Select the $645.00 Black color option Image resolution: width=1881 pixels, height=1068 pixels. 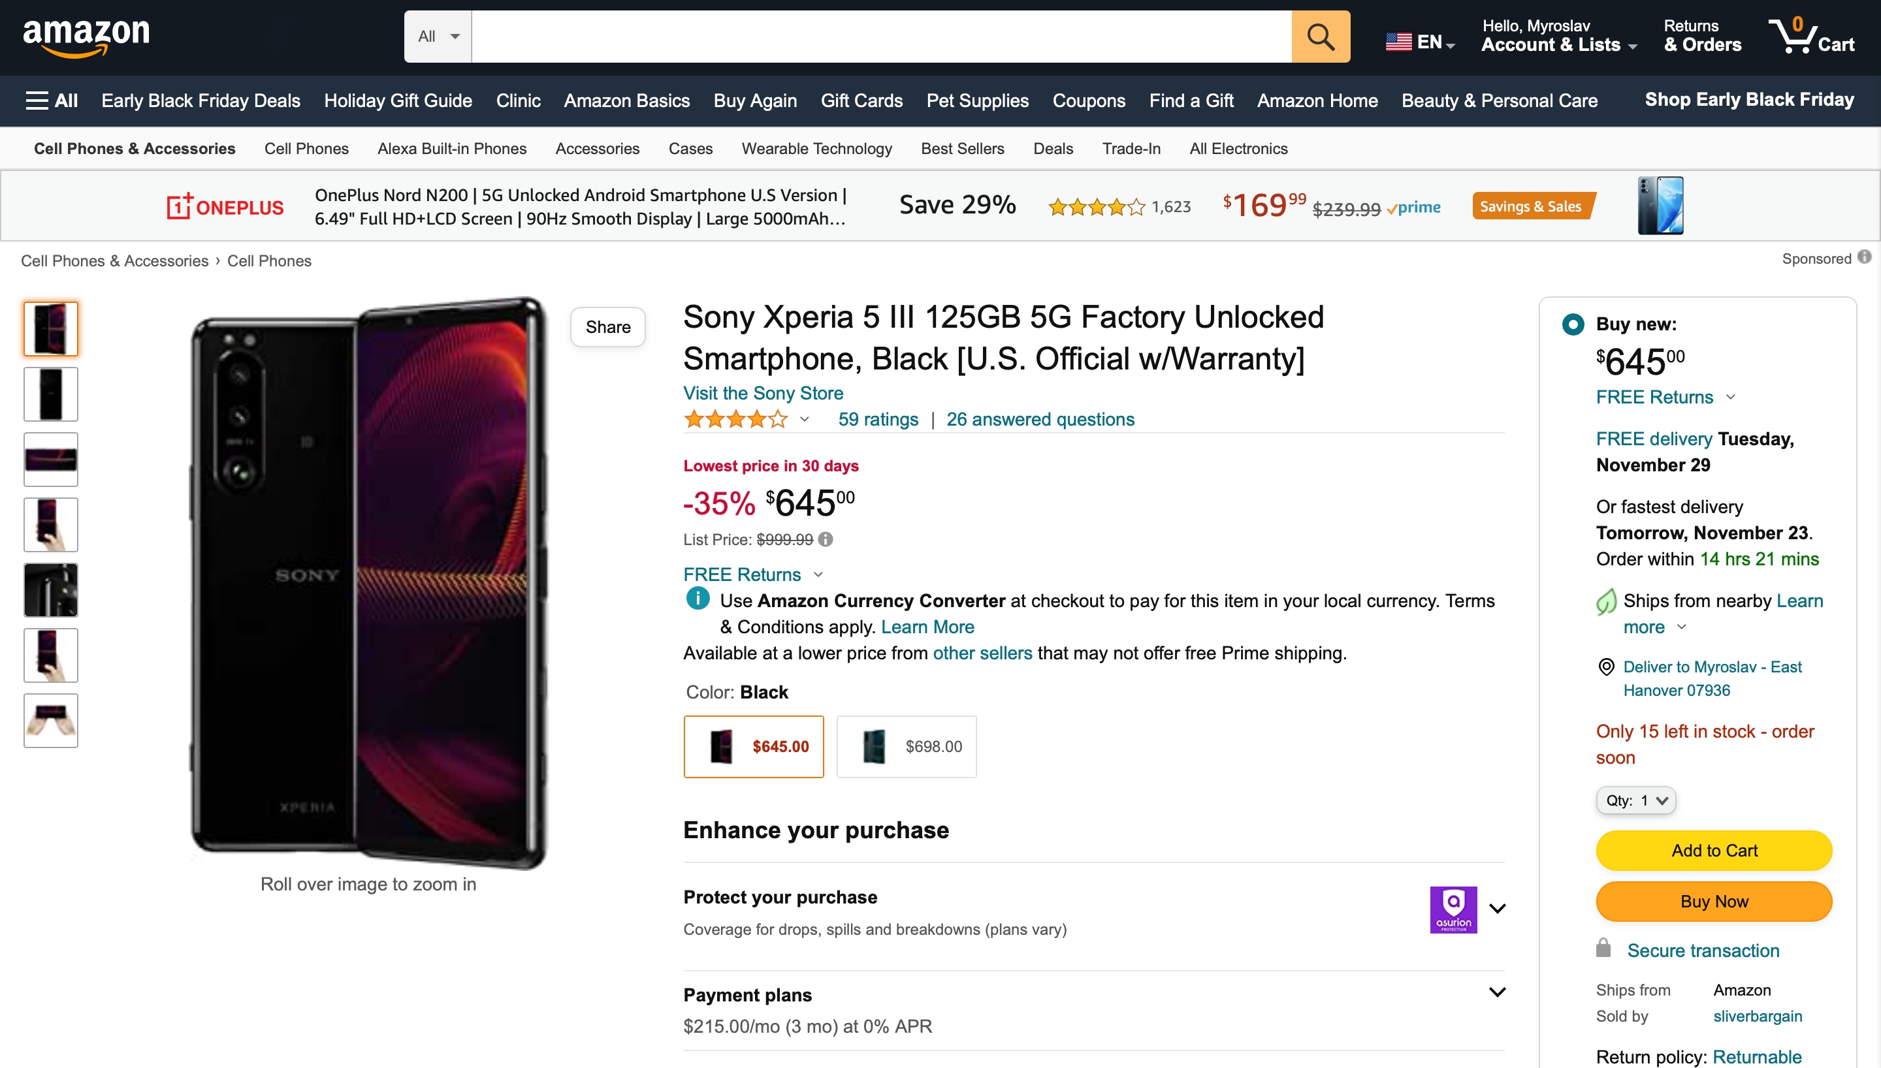754,746
